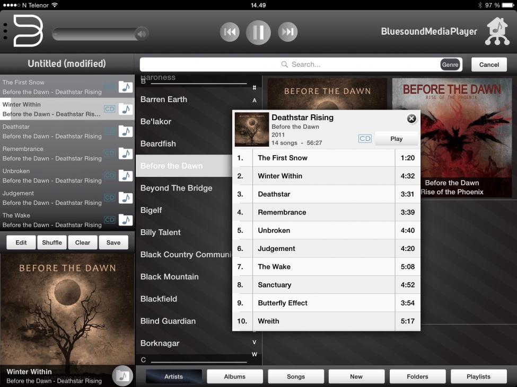Viewport: 517px width, 387px height.
Task: Click the Deathstar Rising cover in popup header
Action: point(251,129)
